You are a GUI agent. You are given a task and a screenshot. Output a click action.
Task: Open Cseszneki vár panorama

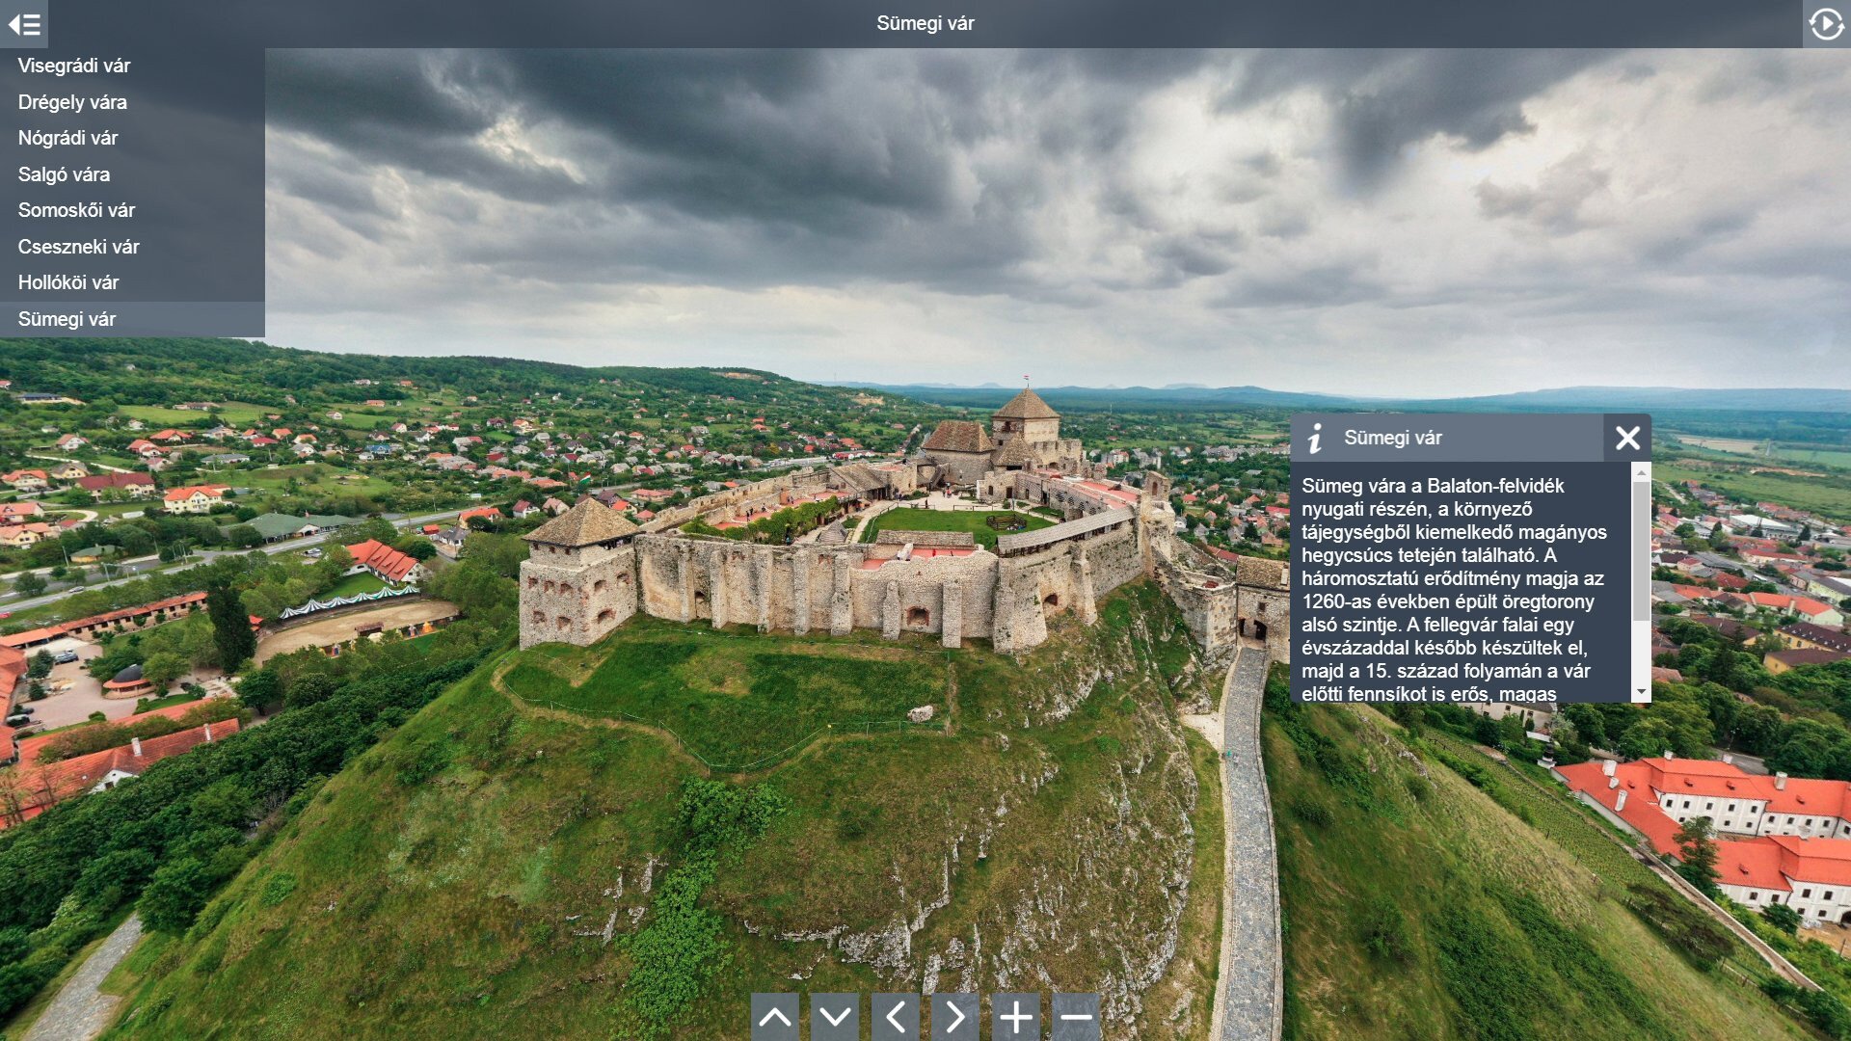point(78,247)
